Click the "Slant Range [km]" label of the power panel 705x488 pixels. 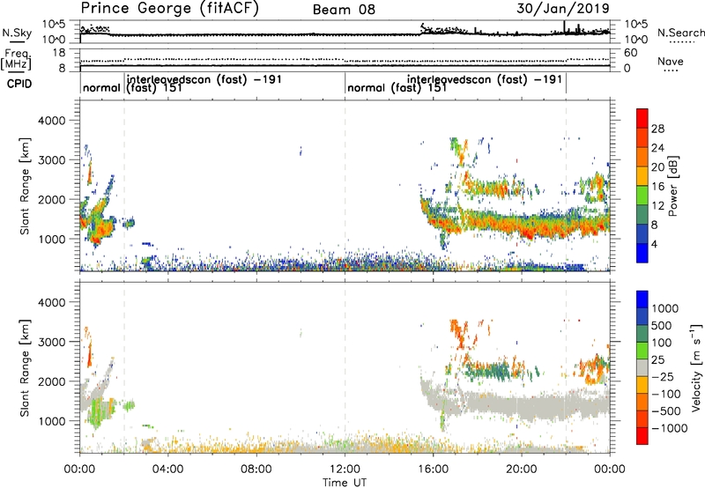point(25,187)
